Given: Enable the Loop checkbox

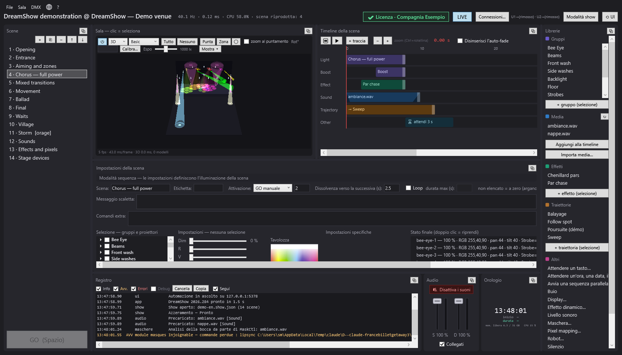Looking at the screenshot, I should [408, 188].
